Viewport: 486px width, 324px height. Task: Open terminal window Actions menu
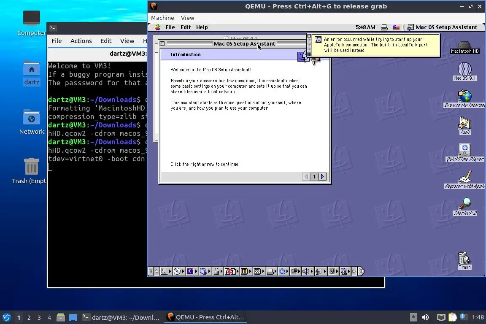click(81, 41)
